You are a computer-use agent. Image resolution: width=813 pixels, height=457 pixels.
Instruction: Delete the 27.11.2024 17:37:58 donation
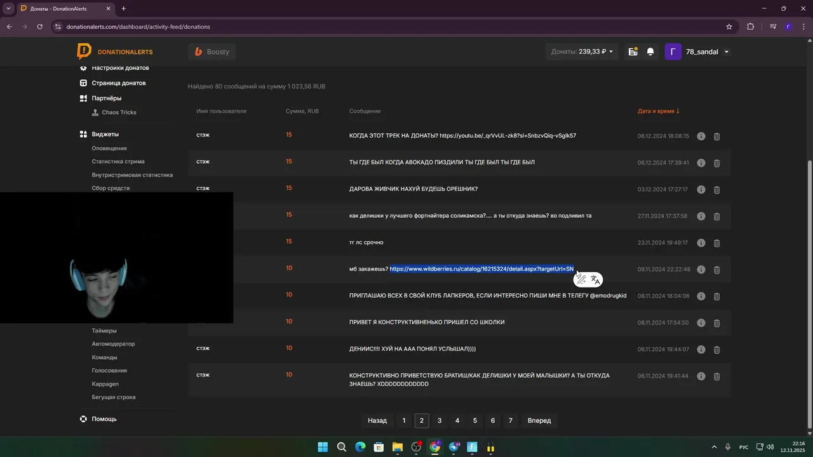[716, 216]
